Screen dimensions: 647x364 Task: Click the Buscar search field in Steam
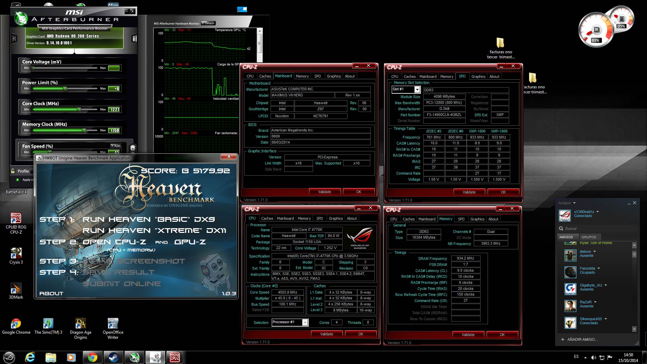(x=596, y=229)
